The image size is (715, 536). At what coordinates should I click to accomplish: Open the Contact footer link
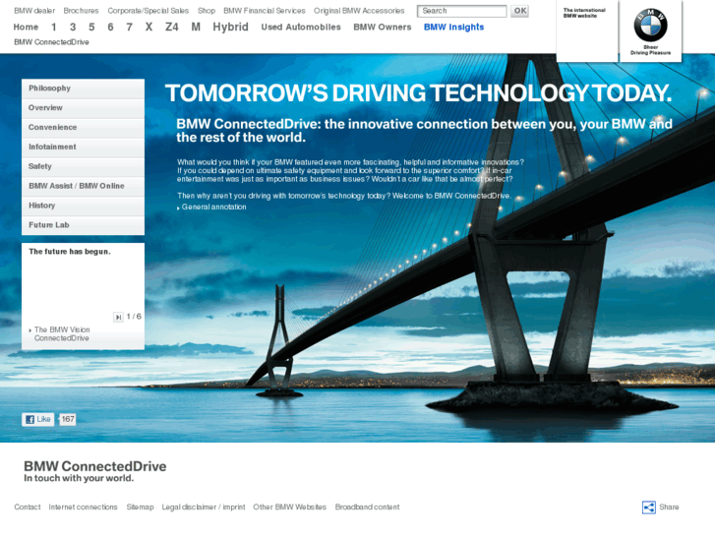(x=28, y=507)
